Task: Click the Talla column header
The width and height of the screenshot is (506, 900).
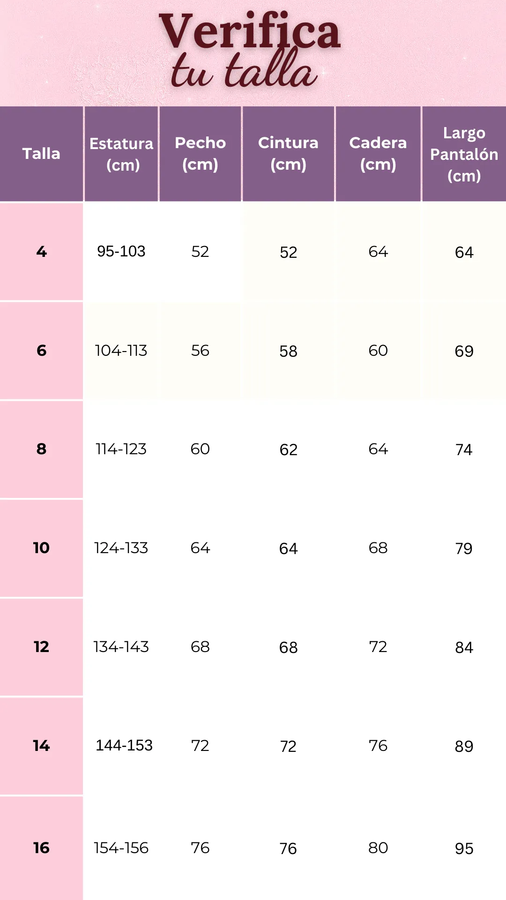Action: pos(41,154)
